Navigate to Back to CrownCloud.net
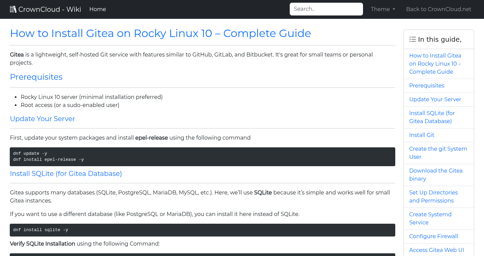This screenshot has height=256, width=484. (439, 9)
